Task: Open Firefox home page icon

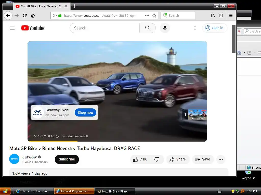Action: 33,15
